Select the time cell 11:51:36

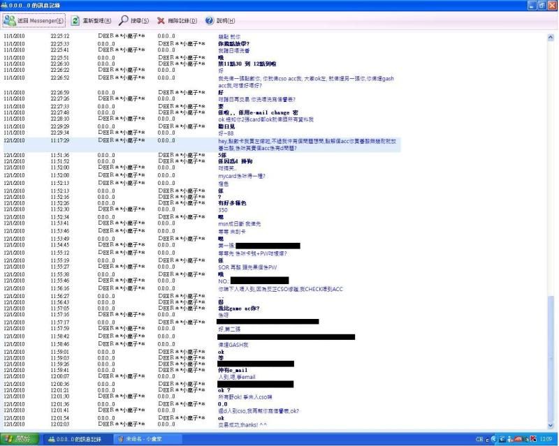[60, 156]
